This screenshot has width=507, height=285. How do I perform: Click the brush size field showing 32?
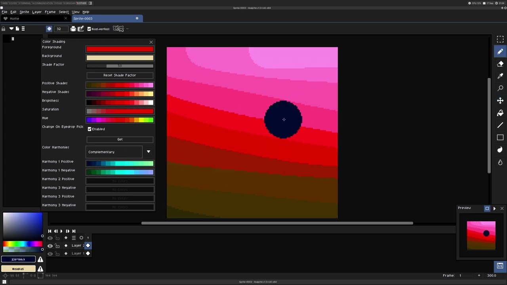pos(61,28)
